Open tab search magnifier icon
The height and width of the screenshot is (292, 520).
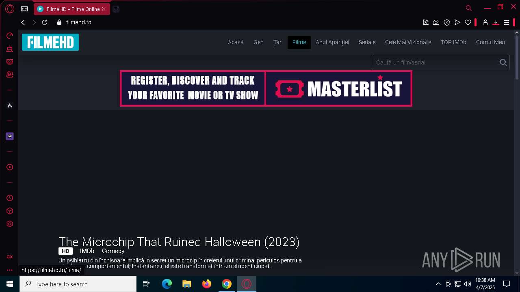468,8
